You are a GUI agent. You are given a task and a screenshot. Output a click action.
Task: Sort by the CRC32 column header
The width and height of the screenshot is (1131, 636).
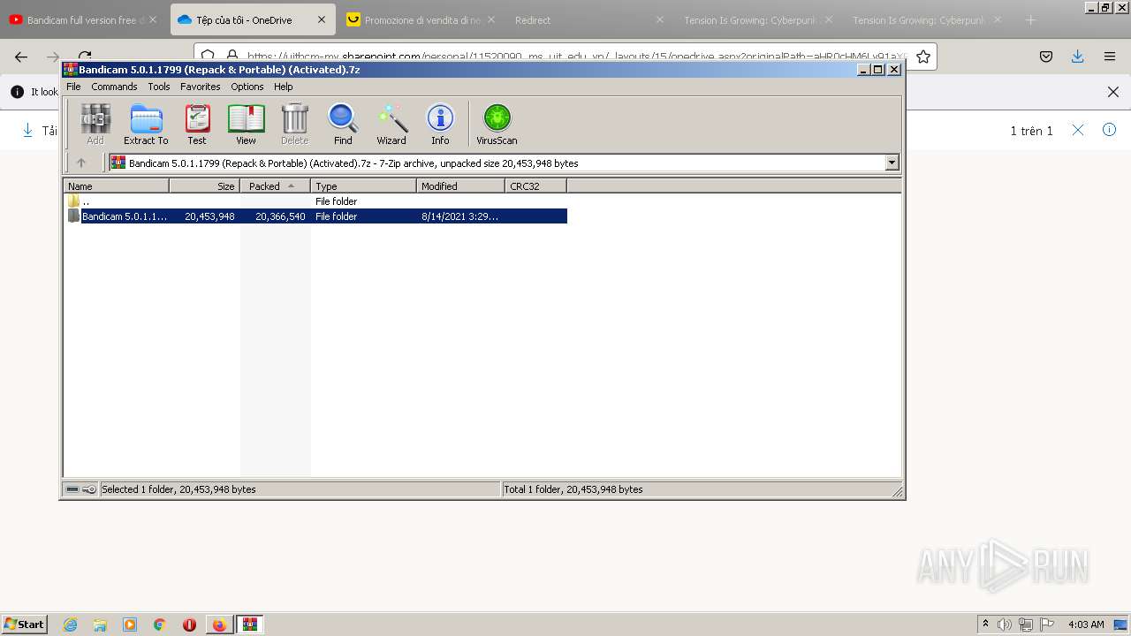pos(536,186)
